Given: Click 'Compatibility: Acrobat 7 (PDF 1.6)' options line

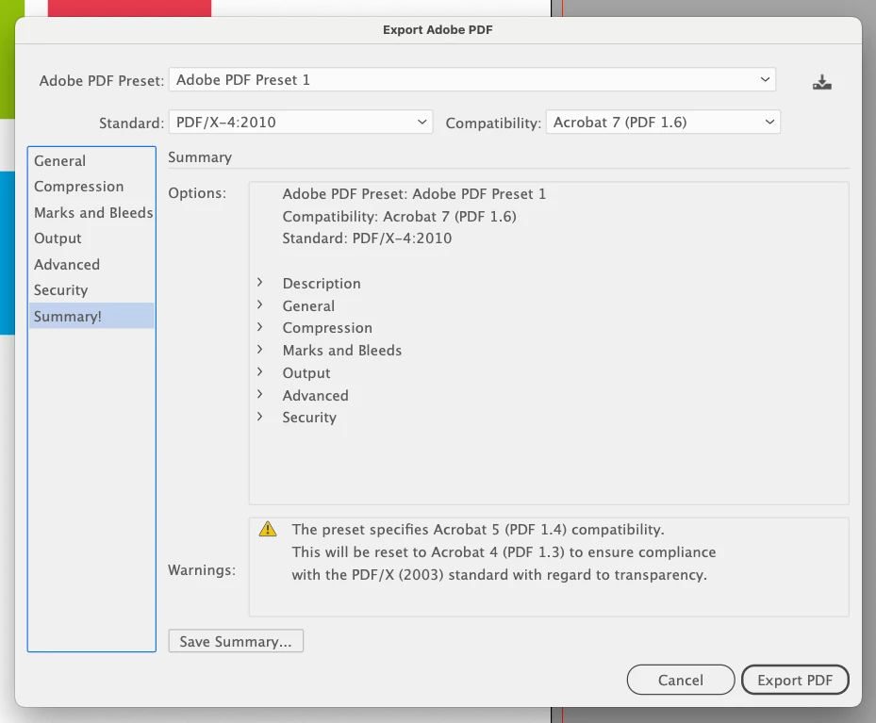Looking at the screenshot, I should coord(400,216).
